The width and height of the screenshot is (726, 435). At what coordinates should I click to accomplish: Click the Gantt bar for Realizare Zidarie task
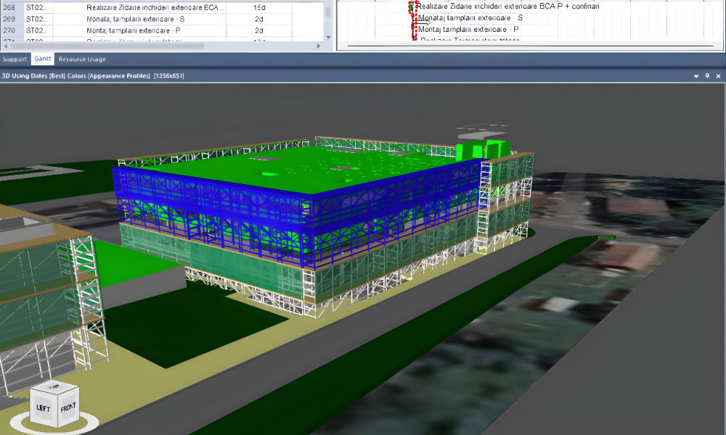(x=412, y=7)
